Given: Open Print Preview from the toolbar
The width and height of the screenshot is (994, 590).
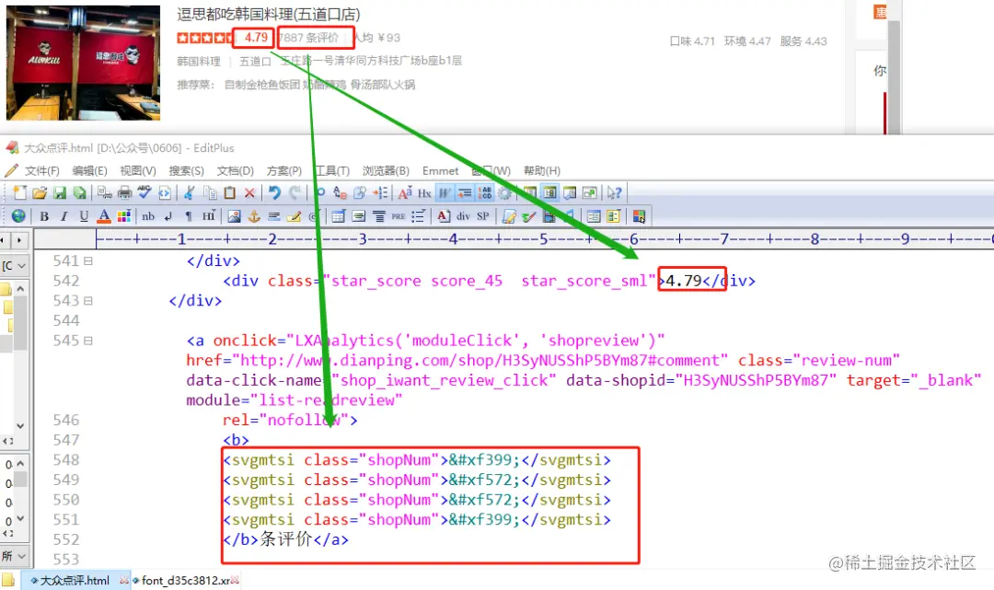Looking at the screenshot, I should point(105,192).
